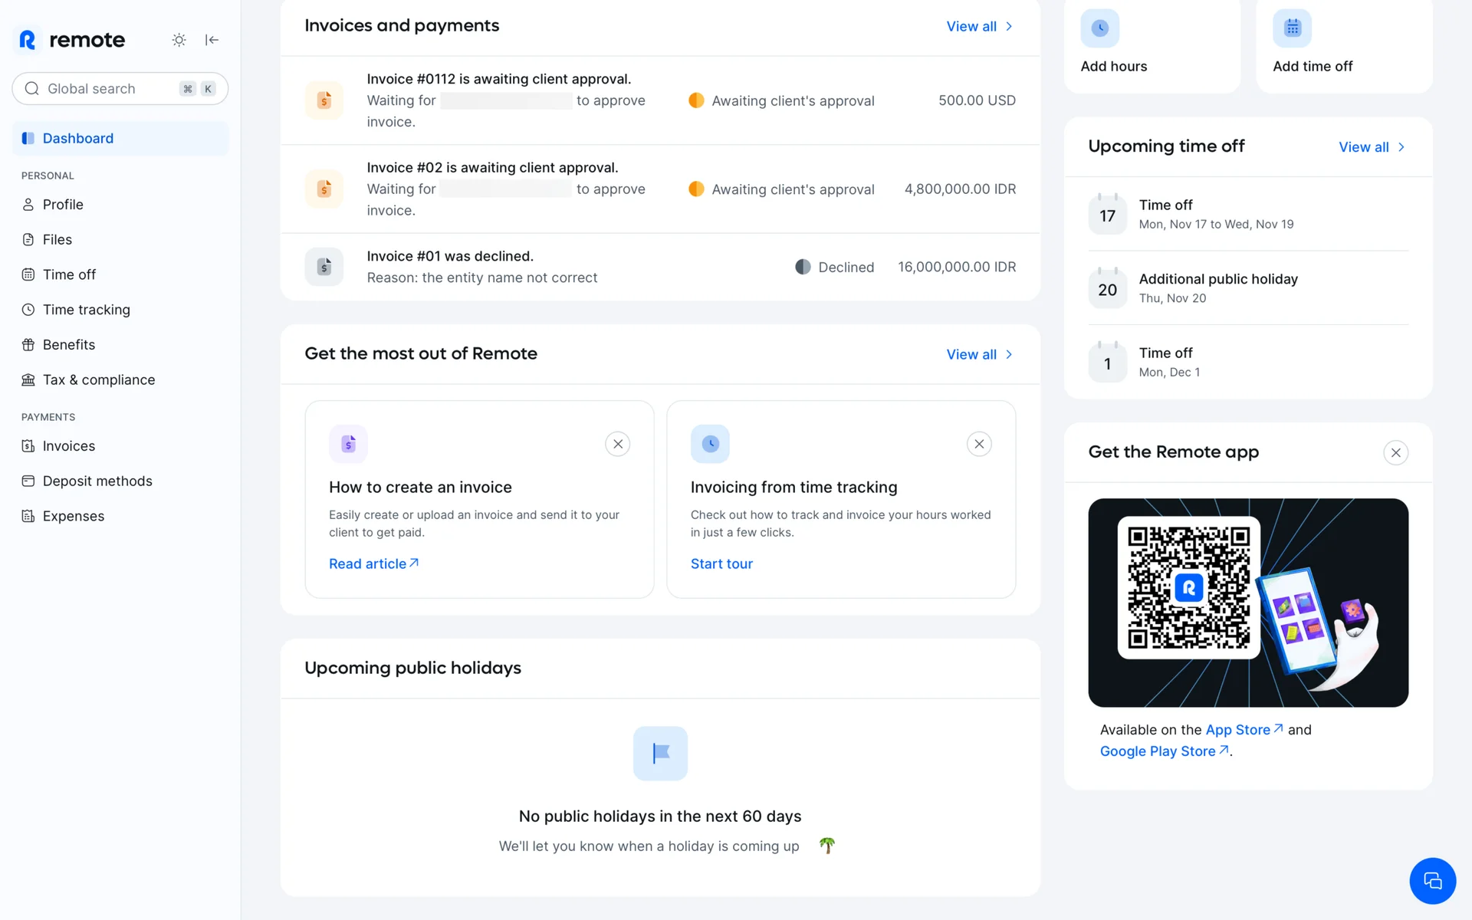
Task: Collapse the sidebar with arrow icon
Action: click(212, 40)
